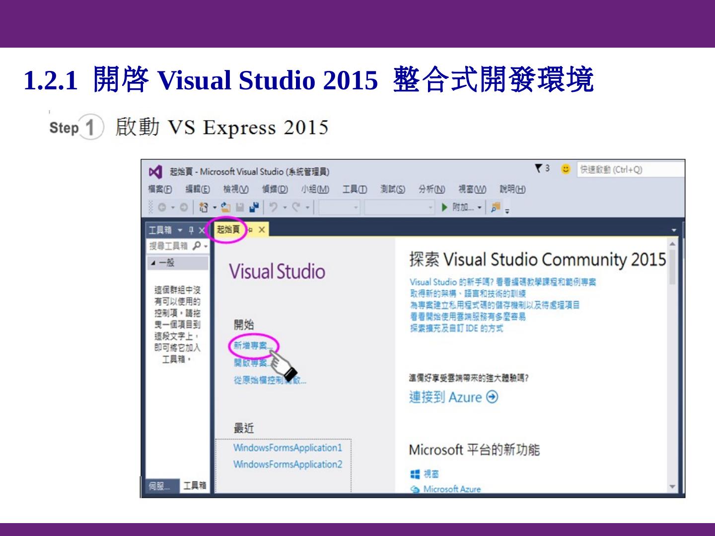Open the 工具(T) menu
715x536 pixels.
pos(355,189)
